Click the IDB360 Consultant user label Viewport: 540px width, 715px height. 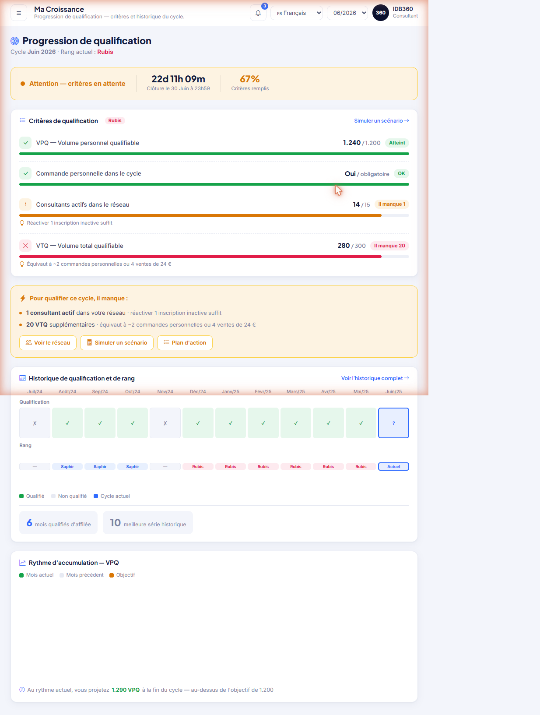coord(405,12)
